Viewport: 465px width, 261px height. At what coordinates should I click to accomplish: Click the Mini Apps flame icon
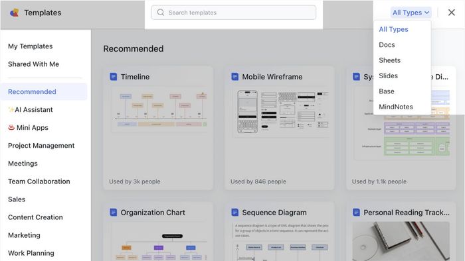11,127
